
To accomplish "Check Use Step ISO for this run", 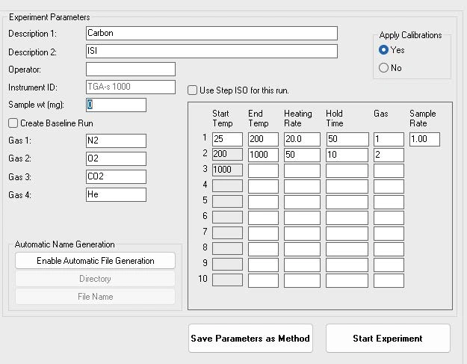I will pos(193,90).
